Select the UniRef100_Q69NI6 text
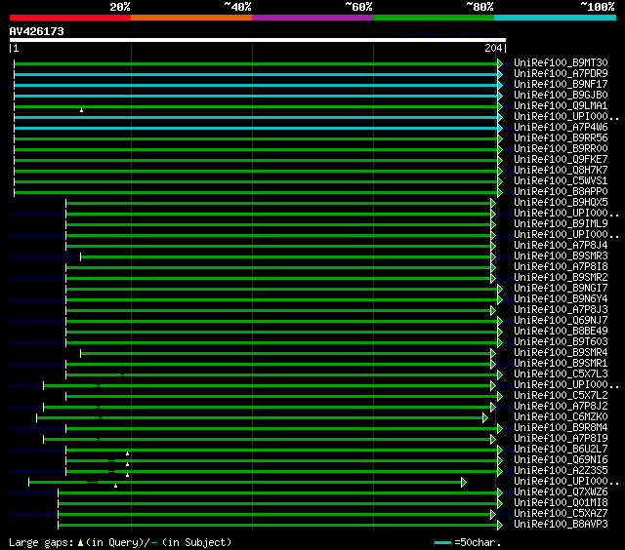This screenshot has height=550, width=625. coord(561,460)
